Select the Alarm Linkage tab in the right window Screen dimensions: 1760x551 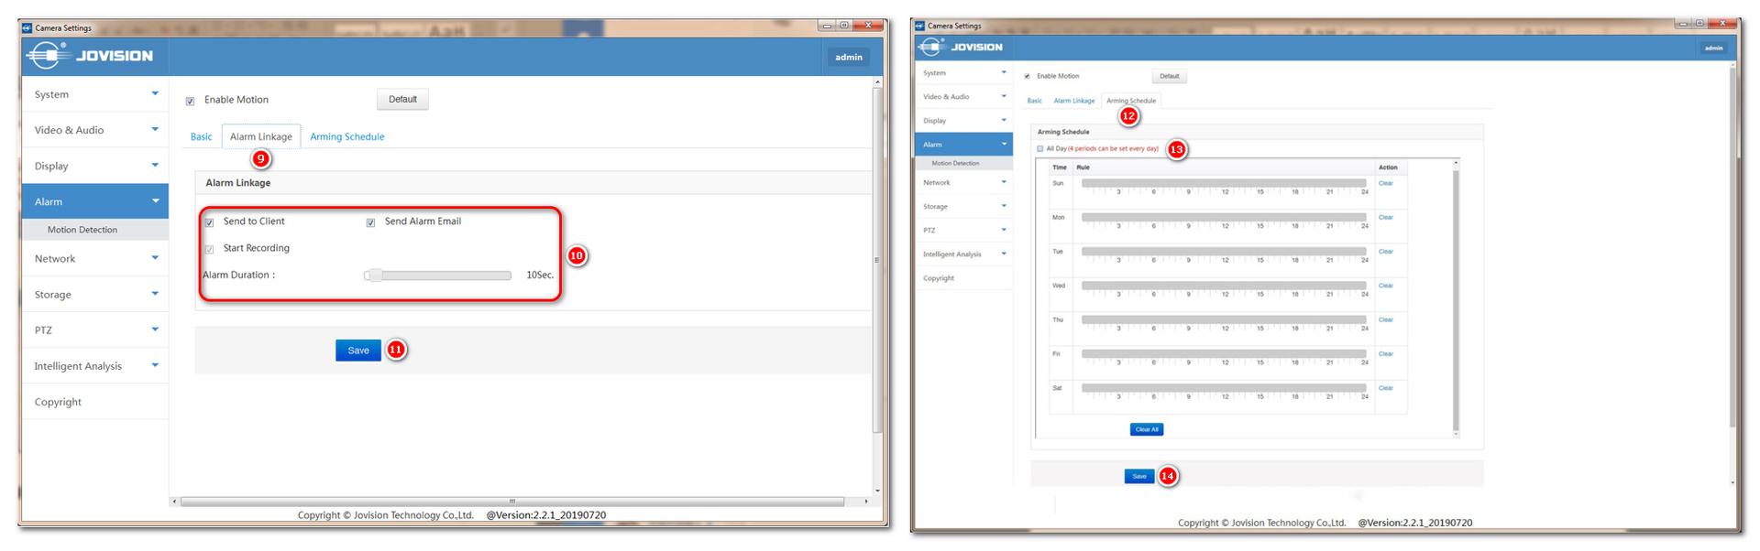point(1073,101)
